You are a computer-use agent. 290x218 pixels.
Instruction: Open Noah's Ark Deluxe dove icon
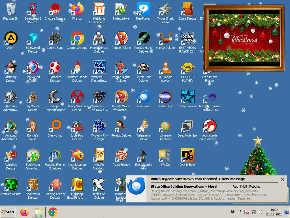click(99, 188)
